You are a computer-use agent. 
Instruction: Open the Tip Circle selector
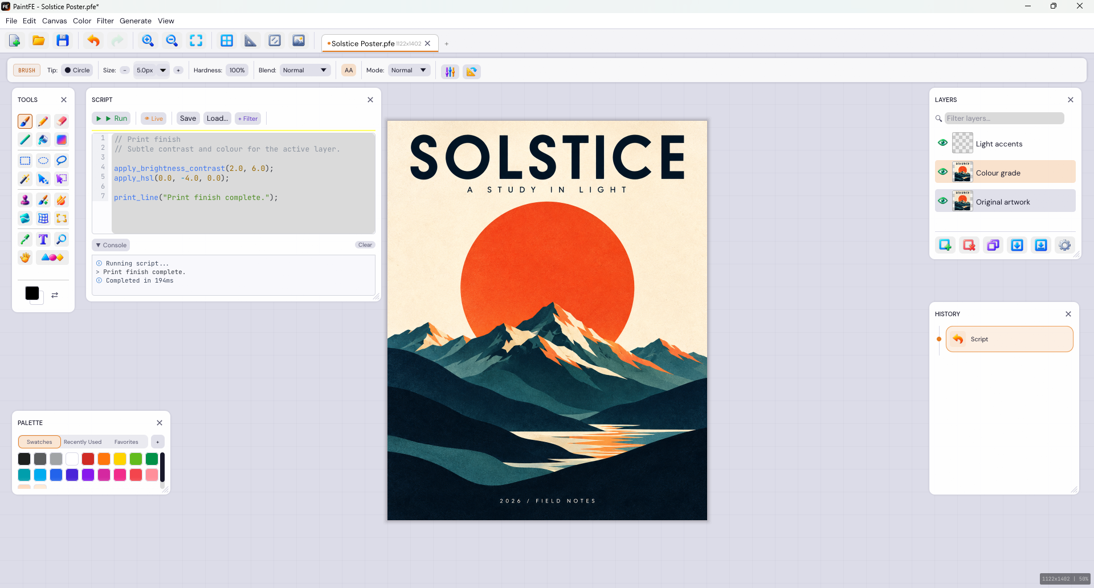pyautogui.click(x=77, y=71)
